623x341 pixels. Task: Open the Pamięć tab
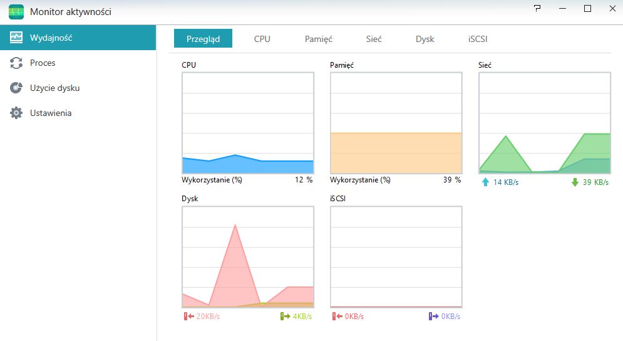(318, 39)
